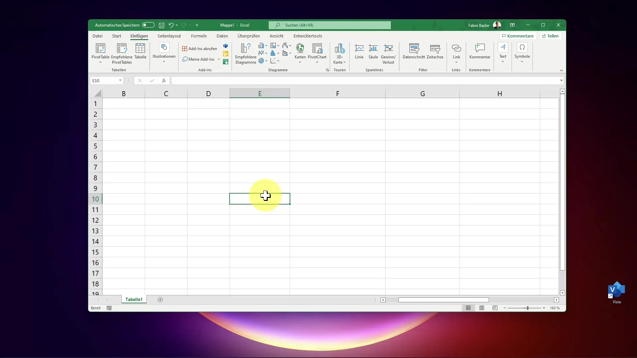Screen dimensions: 637x358
Task: Switch to Page Break Preview
Action: coord(495,308)
